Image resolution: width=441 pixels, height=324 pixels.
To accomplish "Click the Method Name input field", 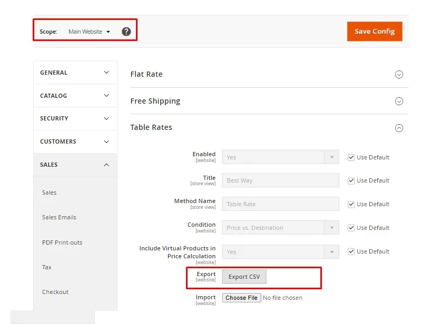I will pyautogui.click(x=280, y=204).
